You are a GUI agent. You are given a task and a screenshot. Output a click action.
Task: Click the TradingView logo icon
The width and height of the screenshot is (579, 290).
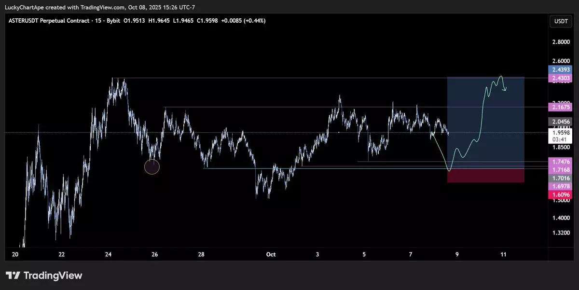click(x=13, y=276)
